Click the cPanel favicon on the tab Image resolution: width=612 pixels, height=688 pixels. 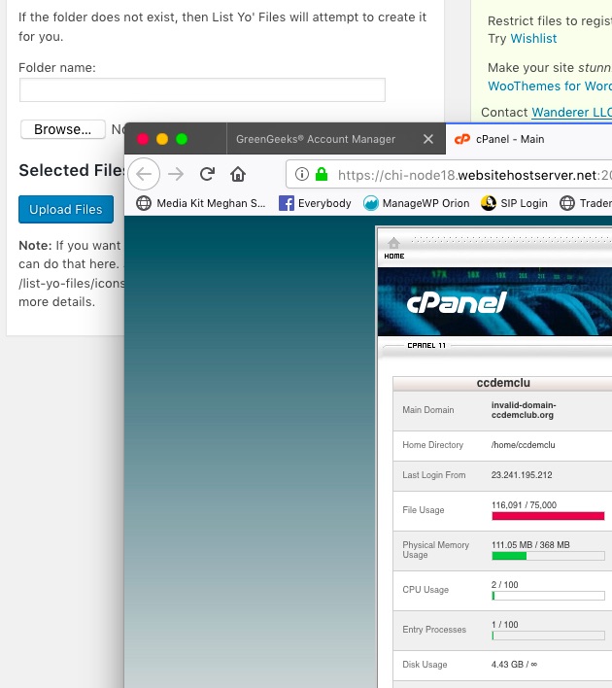(462, 139)
